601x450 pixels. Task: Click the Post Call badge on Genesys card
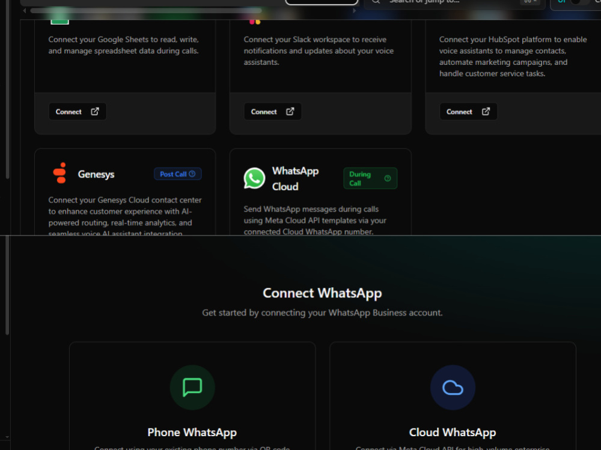[178, 174]
